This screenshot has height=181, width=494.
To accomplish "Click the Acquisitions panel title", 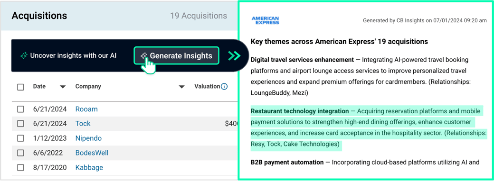I will (39, 16).
